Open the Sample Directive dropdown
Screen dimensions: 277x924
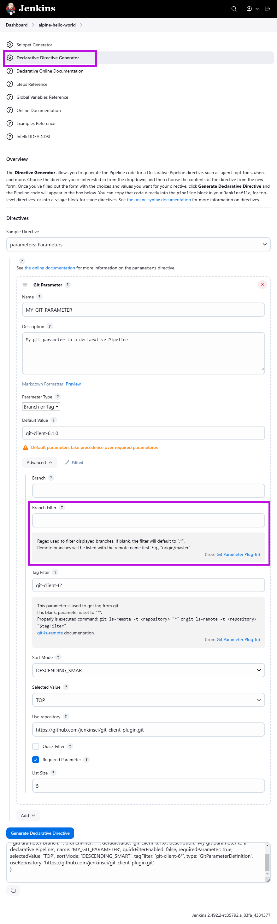tap(138, 244)
